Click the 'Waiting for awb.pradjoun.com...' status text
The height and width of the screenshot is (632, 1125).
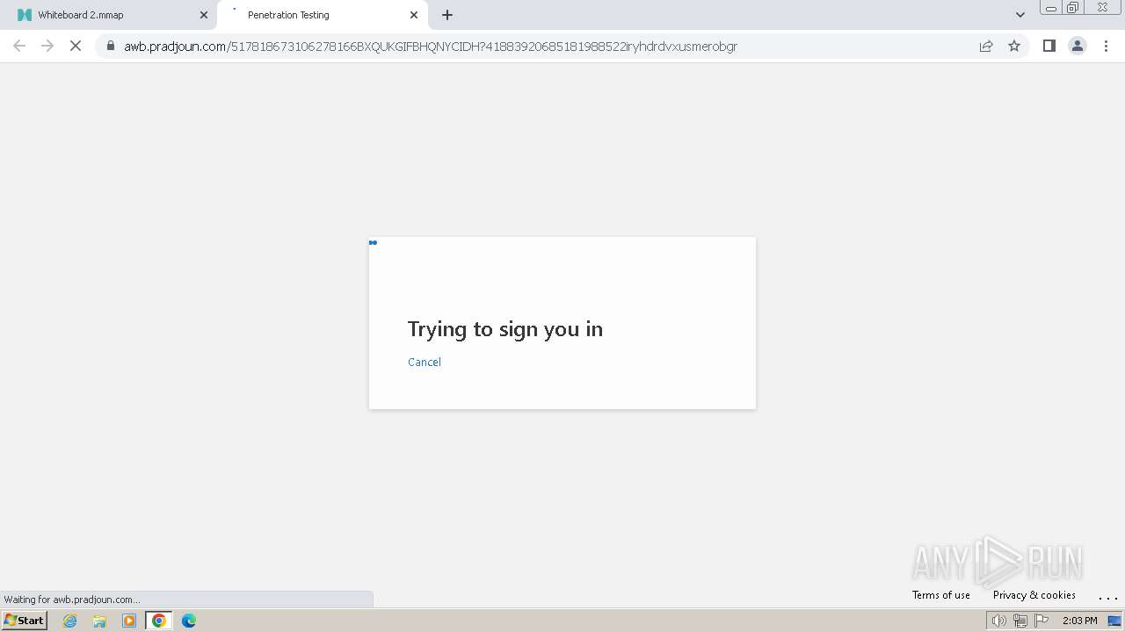point(72,600)
